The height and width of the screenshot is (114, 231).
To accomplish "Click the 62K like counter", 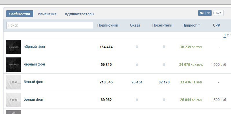I will click(x=219, y=13).
